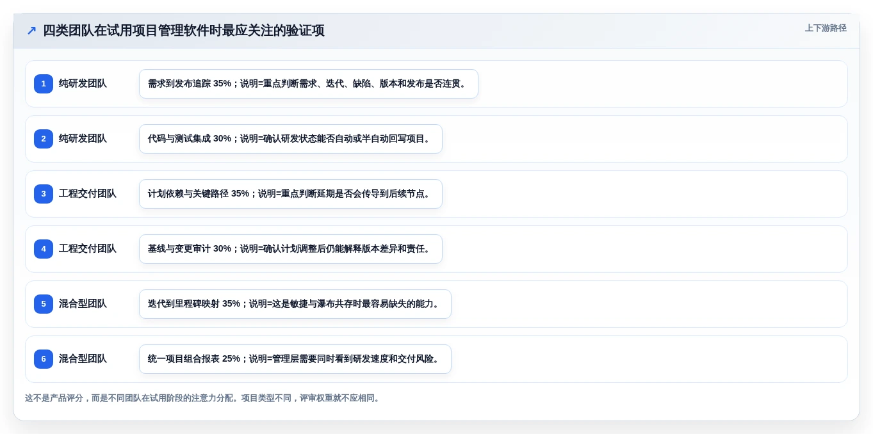Click the 统一项目组合报表 25% box
Screen dimensions: 873x434
click(295, 359)
